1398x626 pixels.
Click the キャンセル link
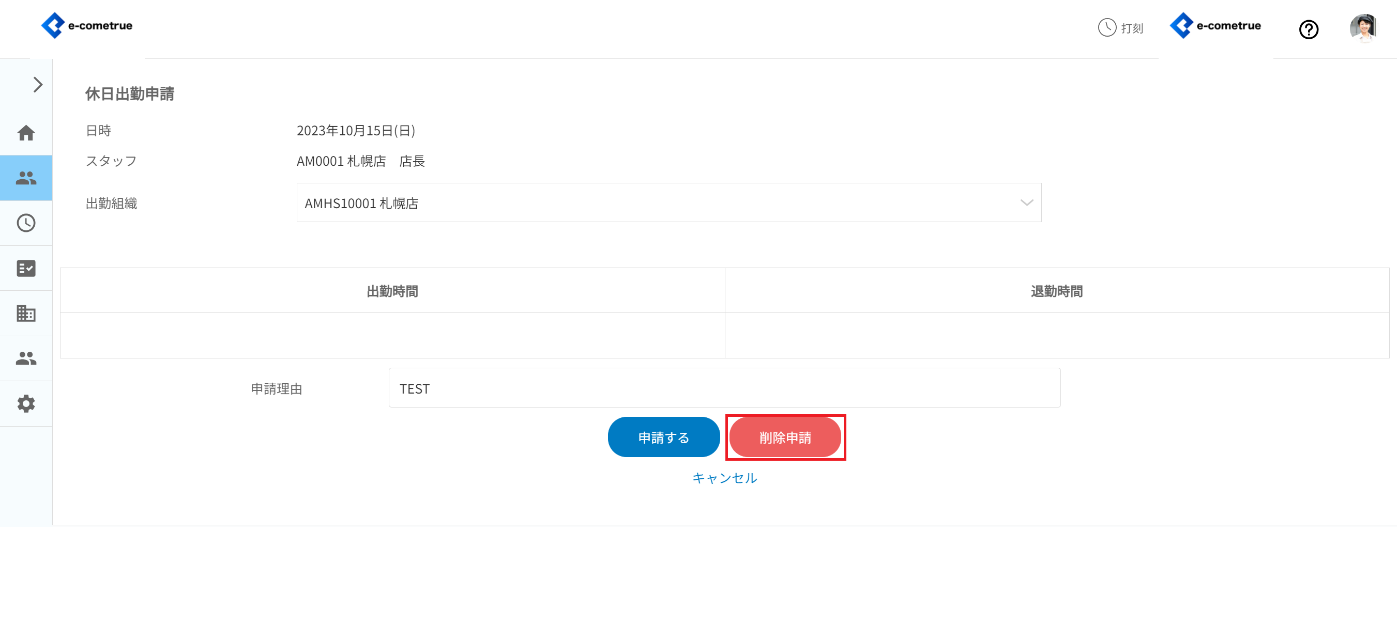[724, 477]
